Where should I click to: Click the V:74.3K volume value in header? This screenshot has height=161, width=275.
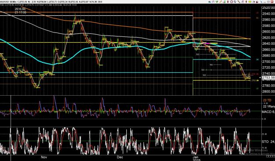(93, 2)
